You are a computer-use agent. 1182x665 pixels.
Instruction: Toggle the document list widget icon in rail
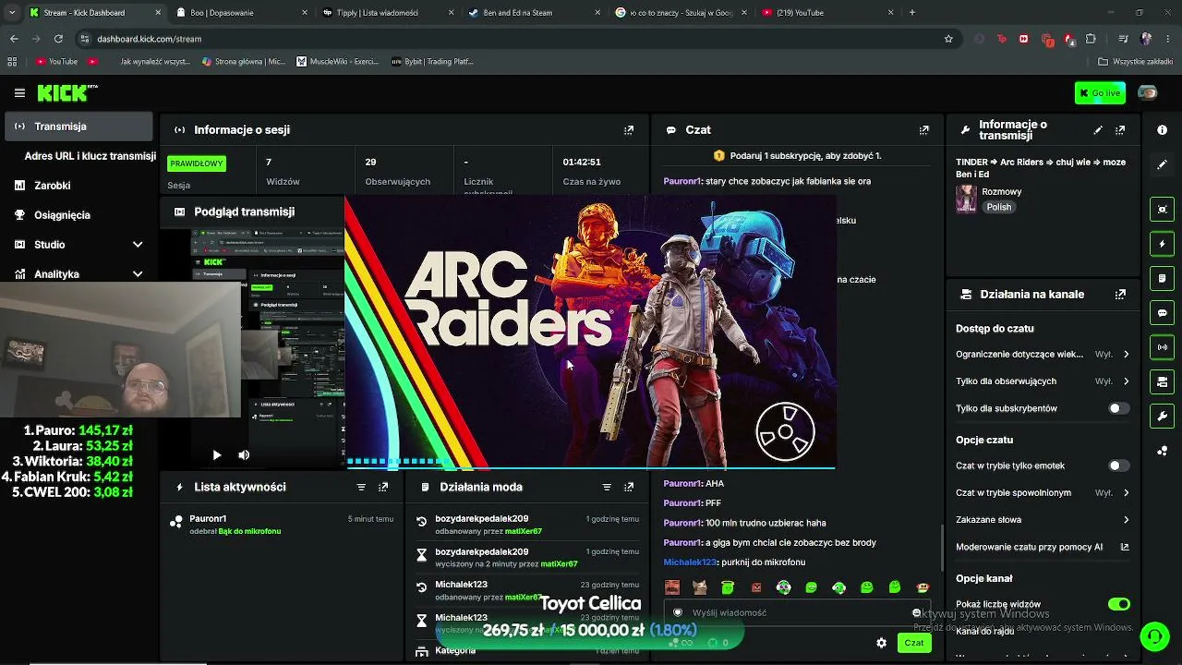(1163, 278)
